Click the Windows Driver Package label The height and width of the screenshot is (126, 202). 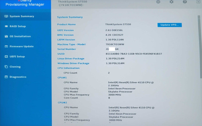pyautogui.click(x=73, y=63)
